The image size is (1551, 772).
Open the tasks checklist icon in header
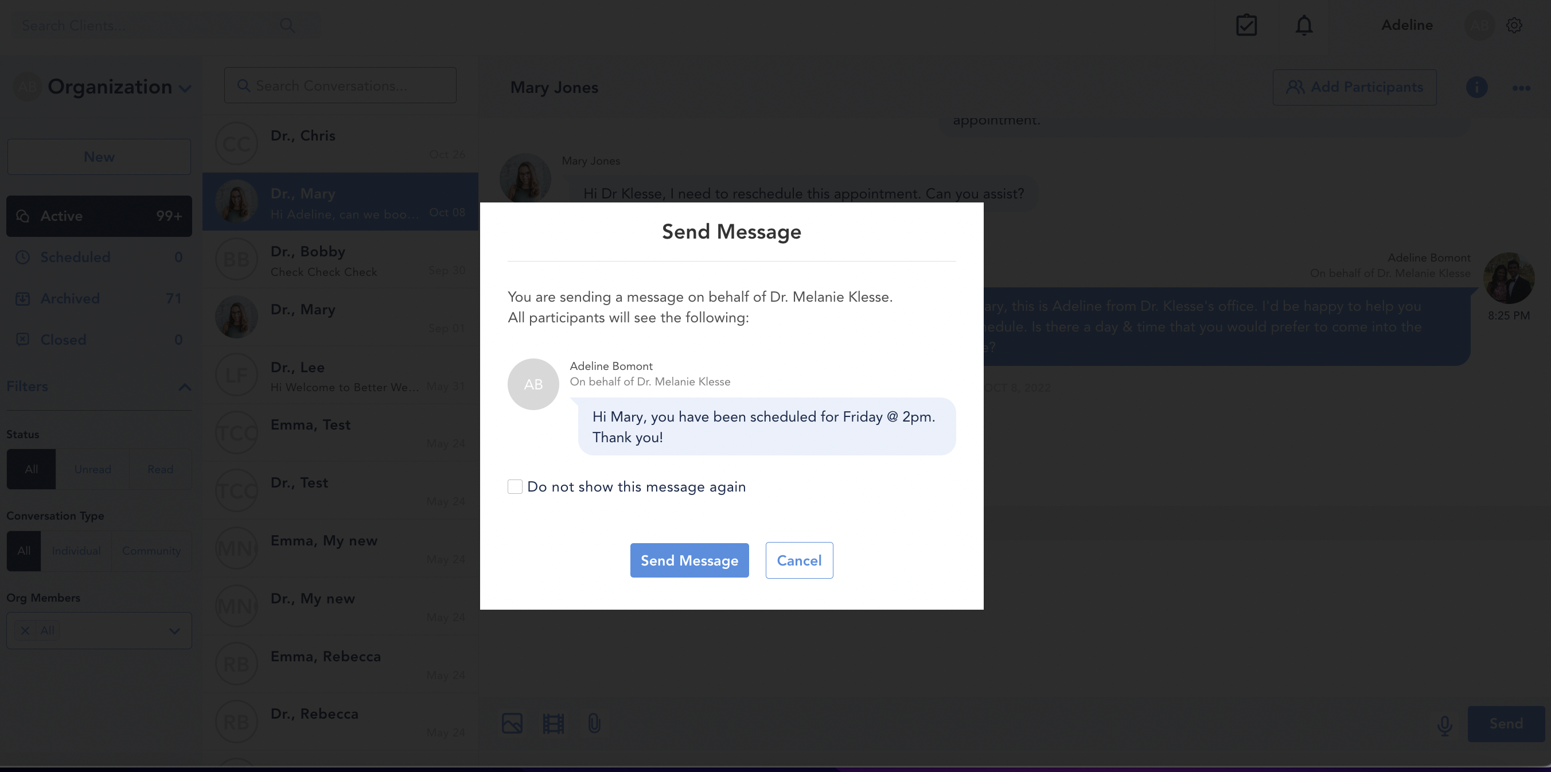1246,25
